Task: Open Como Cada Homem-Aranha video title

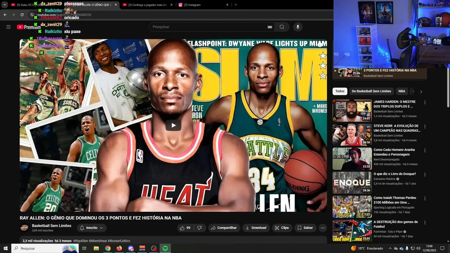Action: coord(394,152)
